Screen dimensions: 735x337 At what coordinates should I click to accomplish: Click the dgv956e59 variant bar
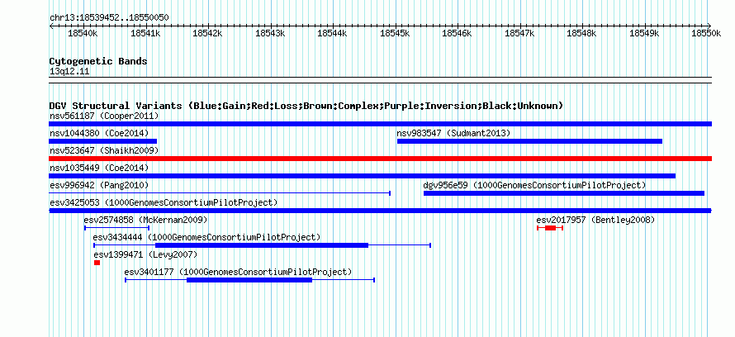564,193
